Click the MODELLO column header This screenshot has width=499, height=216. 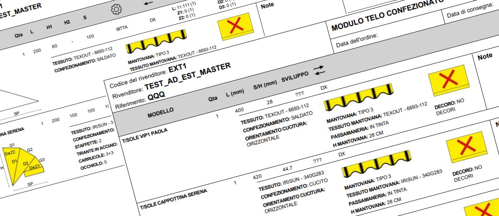161,113
